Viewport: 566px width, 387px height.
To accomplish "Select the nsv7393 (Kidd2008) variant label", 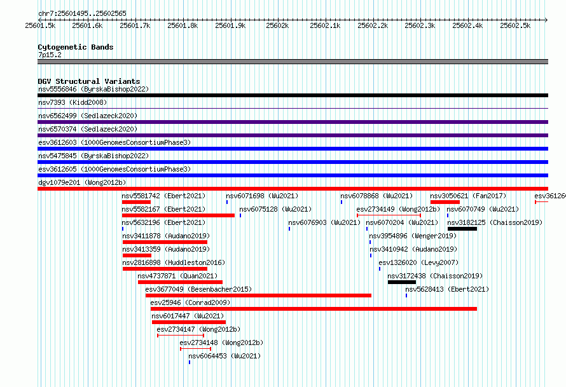I will 72,102.
